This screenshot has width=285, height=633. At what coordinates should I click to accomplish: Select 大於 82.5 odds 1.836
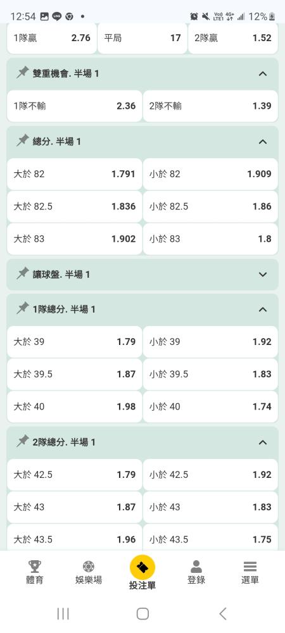[74, 206]
